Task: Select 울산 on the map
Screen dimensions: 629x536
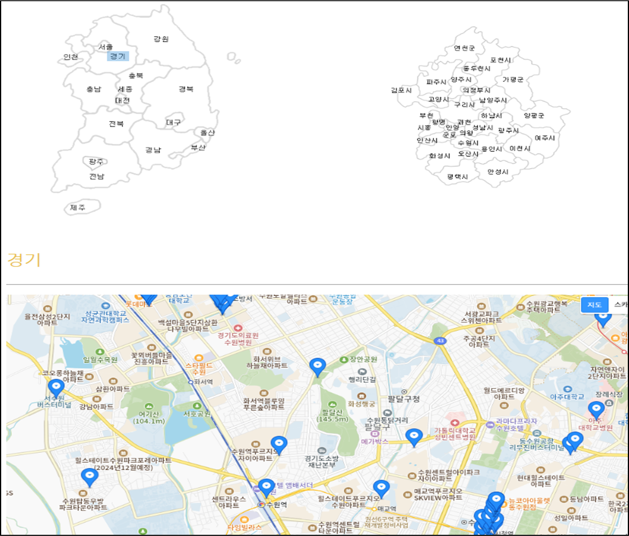Action: pyautogui.click(x=207, y=133)
